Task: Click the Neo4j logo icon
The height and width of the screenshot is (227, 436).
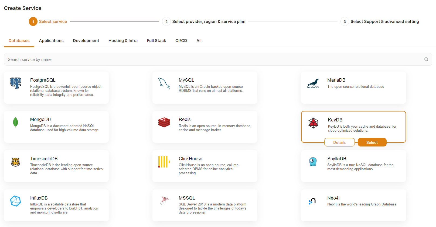Action: (312, 201)
